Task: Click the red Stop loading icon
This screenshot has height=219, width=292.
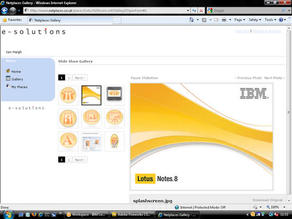Action: [202, 11]
